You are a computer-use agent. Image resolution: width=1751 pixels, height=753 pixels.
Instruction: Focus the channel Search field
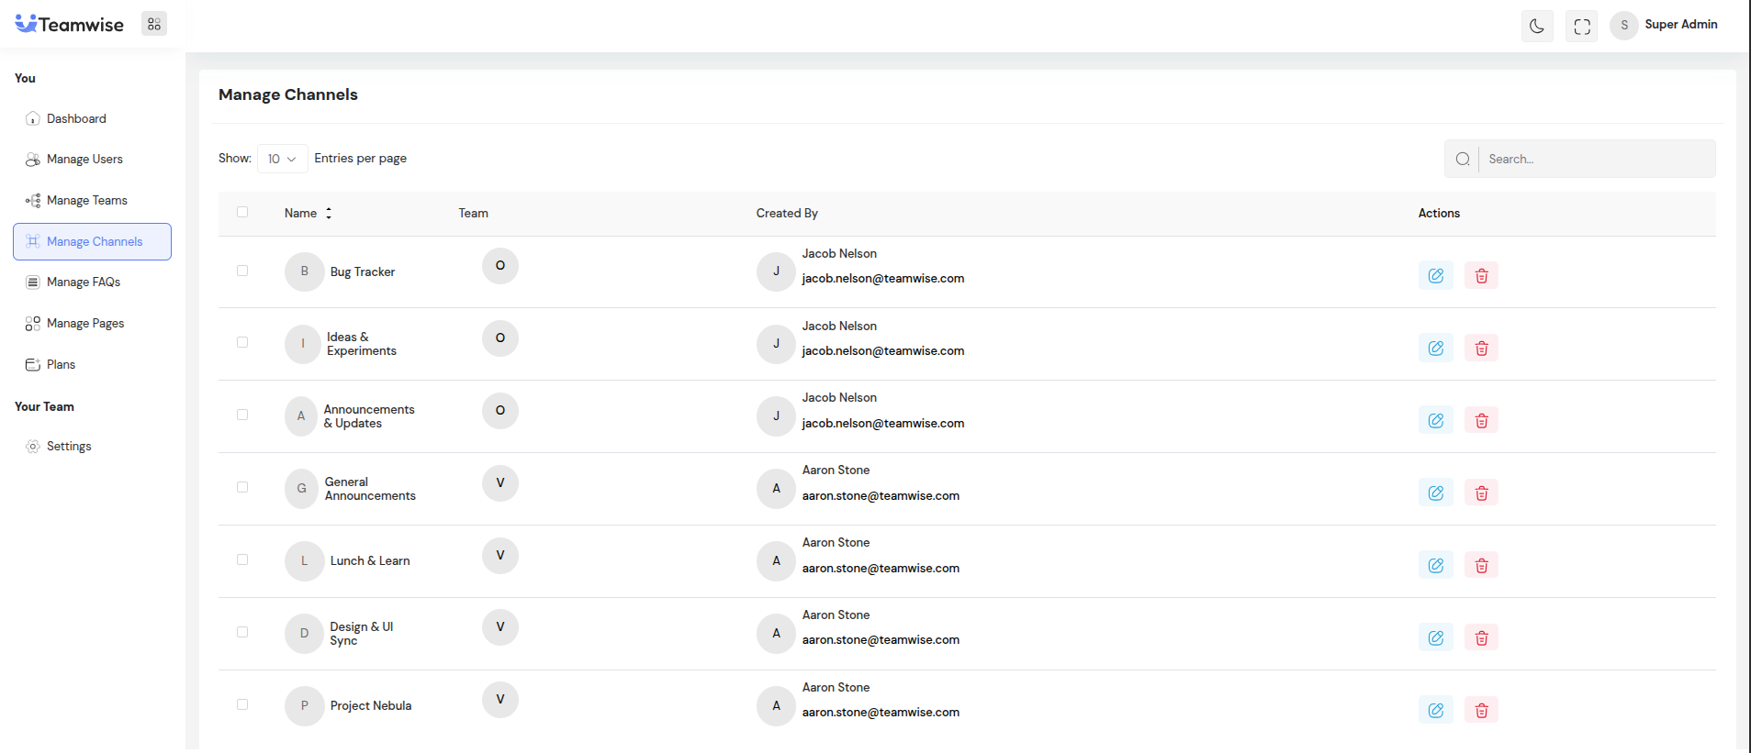click(1596, 160)
